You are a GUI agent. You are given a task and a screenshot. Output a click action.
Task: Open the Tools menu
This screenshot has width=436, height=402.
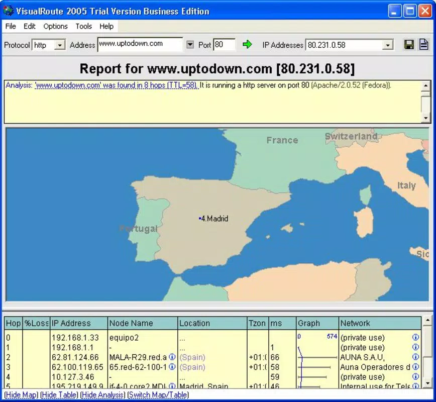[84, 26]
